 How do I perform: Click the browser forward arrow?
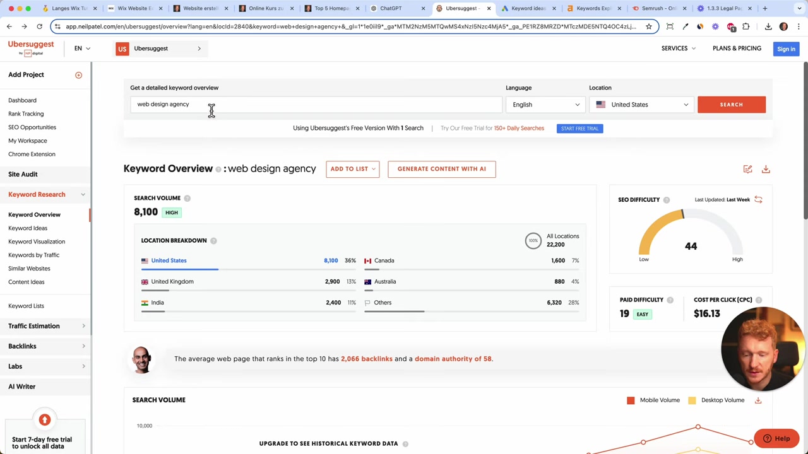coord(24,26)
